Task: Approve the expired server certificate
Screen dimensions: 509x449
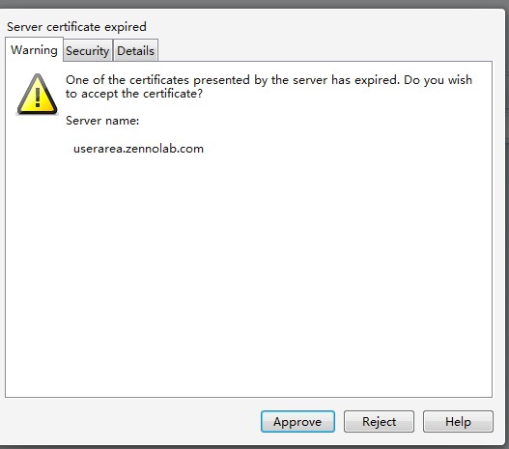Action: (297, 421)
